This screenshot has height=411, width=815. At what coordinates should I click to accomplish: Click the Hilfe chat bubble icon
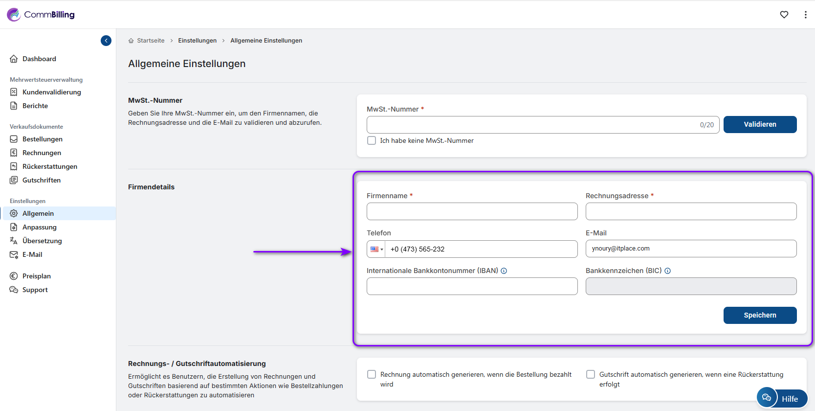pos(767,397)
